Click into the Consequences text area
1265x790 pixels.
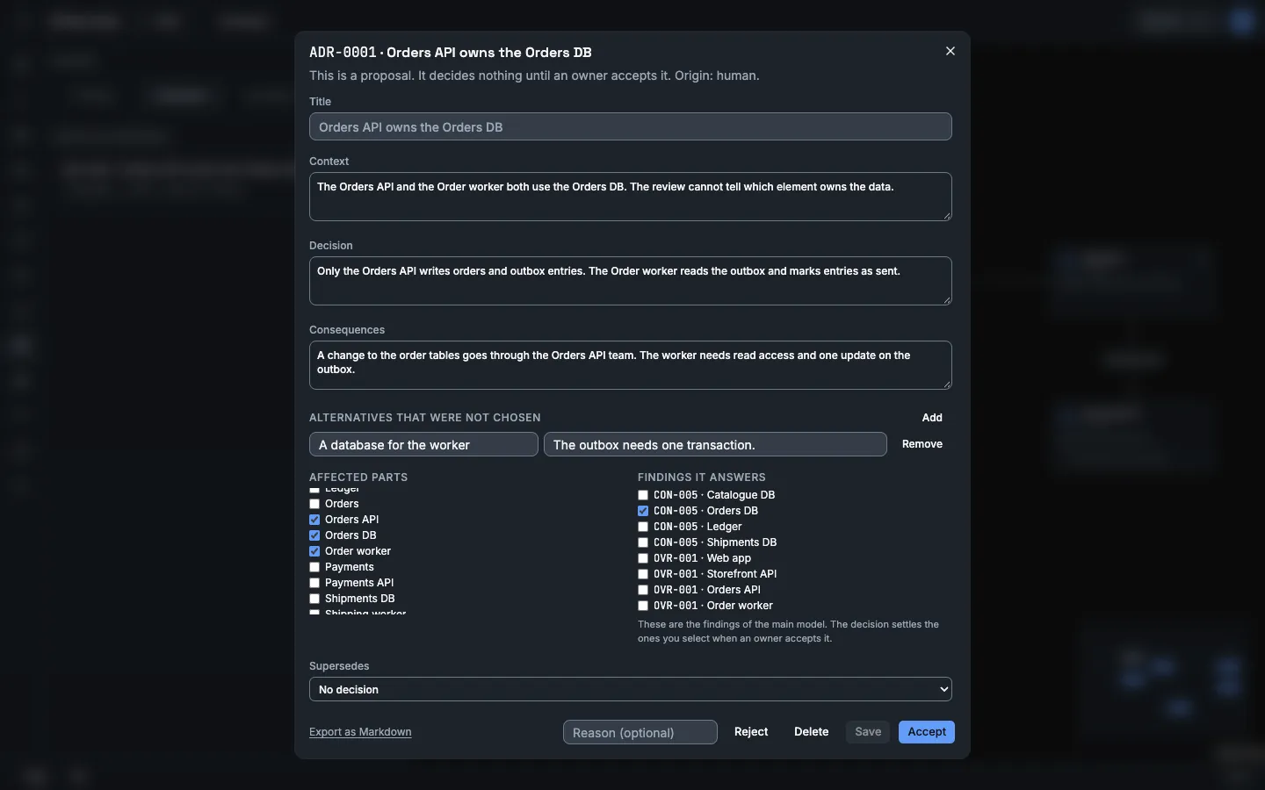(631, 365)
